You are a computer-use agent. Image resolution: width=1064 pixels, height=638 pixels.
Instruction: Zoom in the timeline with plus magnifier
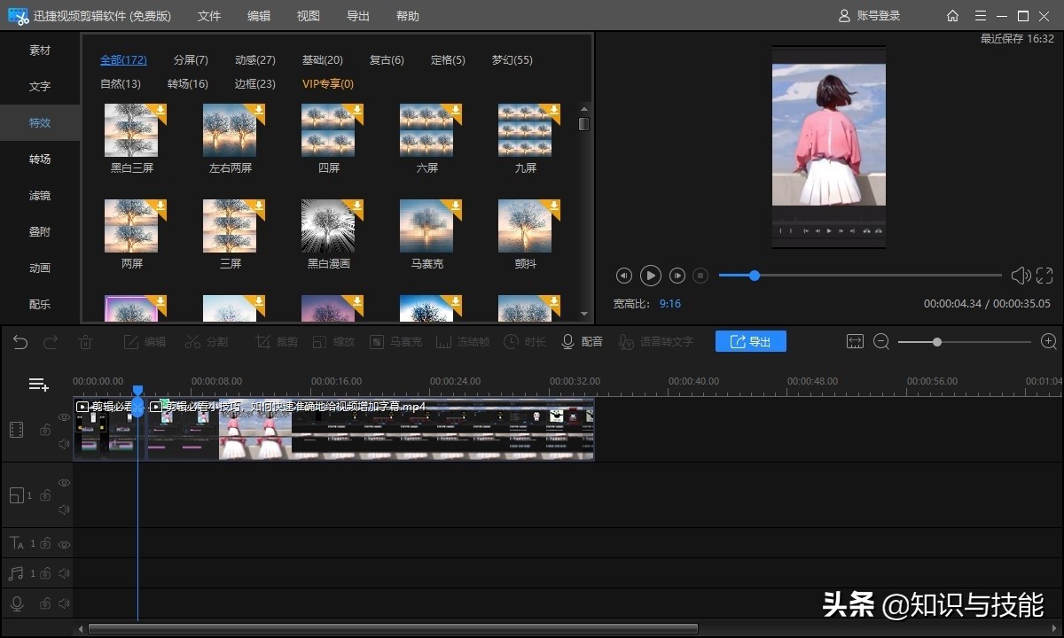pos(1048,342)
